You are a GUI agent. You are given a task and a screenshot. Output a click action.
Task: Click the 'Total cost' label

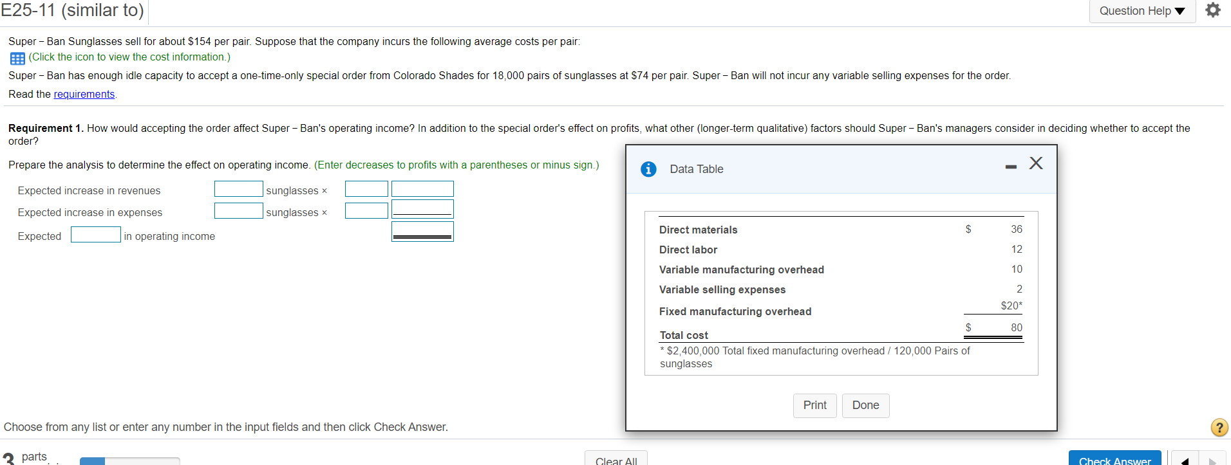point(684,336)
